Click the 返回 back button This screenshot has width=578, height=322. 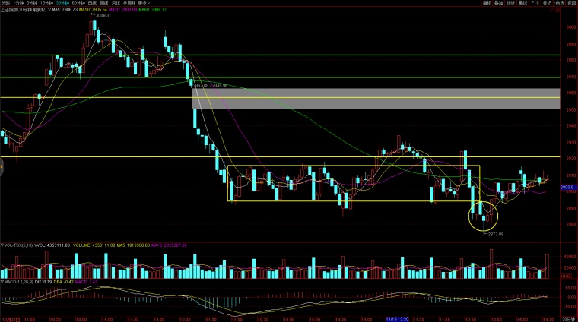[571, 3]
